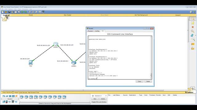Create a new file from the toolbar
Image resolution: width=197 pixels, height=110 pixels.
[3, 12]
